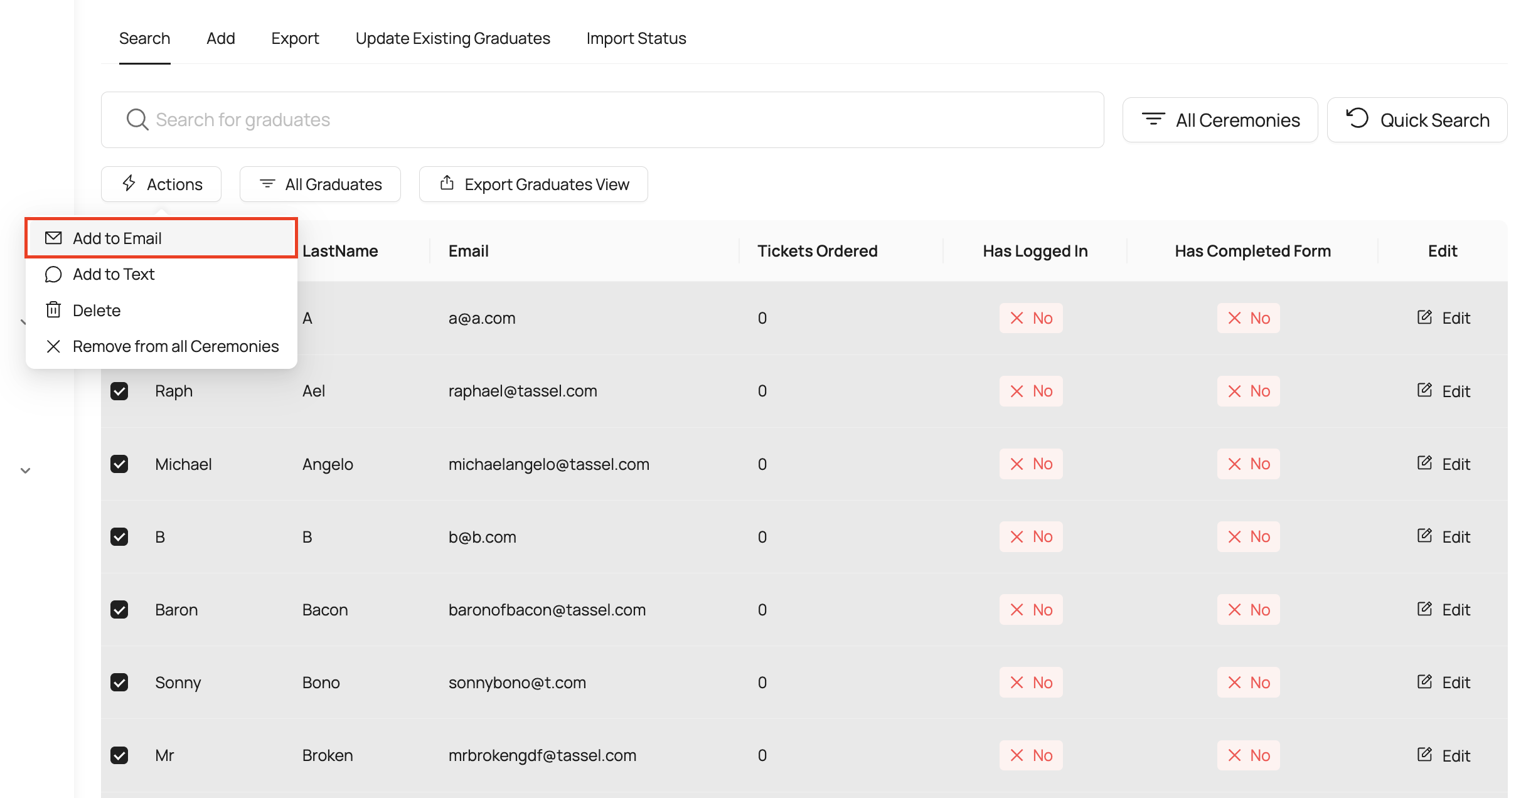Viewport: 1521px width, 798px height.
Task: Focus the Search for graduates field
Action: pos(602,120)
